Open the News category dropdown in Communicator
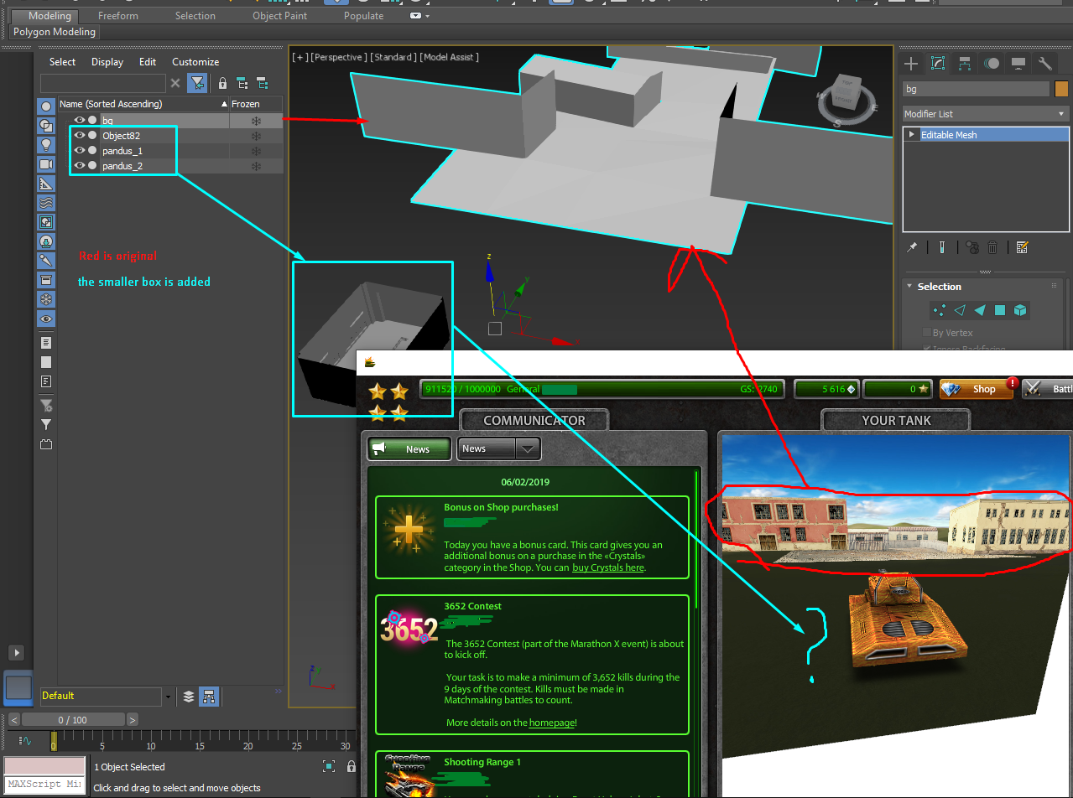This screenshot has height=798, width=1073. pyautogui.click(x=529, y=448)
